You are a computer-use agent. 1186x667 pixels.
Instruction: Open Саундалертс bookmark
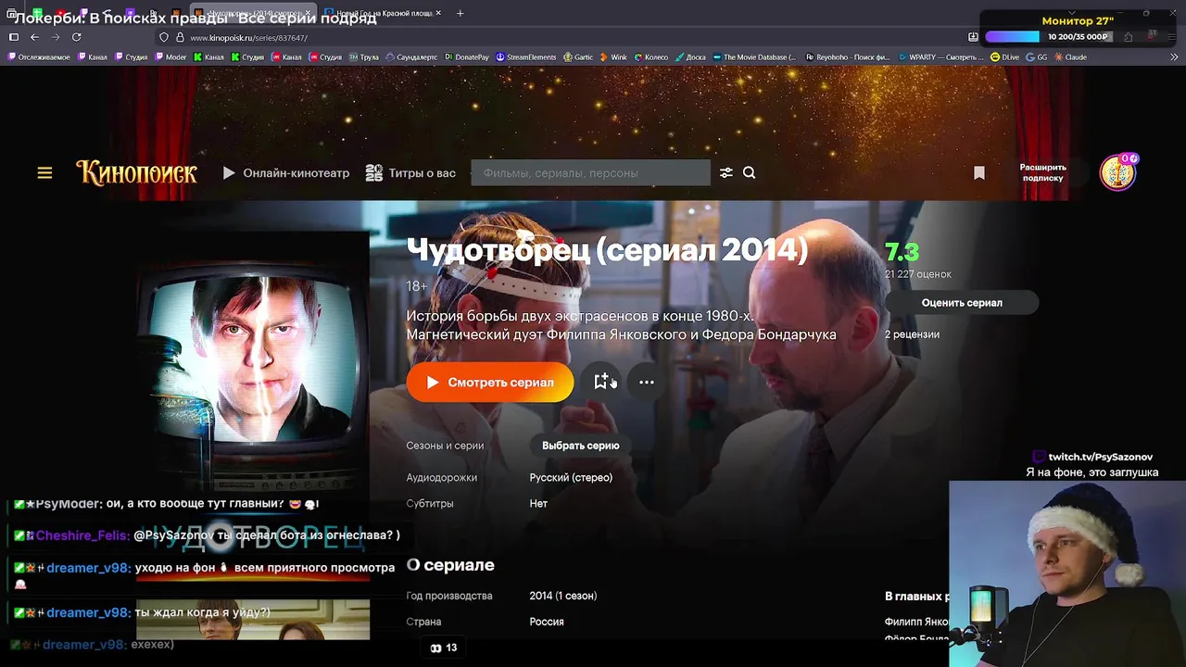coord(411,57)
